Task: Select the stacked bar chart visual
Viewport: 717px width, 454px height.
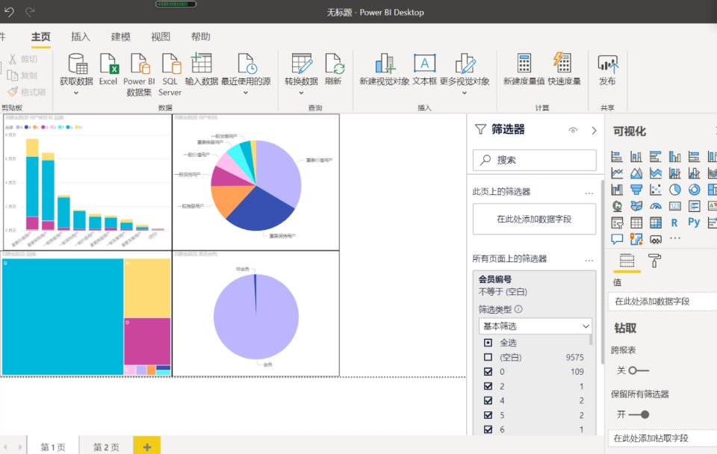Action: pos(616,157)
